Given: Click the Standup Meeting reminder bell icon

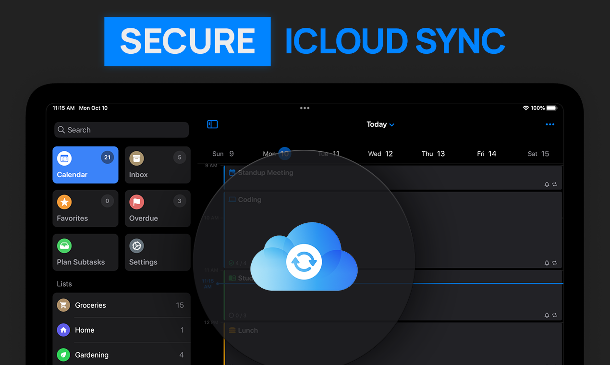Looking at the screenshot, I should pyautogui.click(x=547, y=184).
